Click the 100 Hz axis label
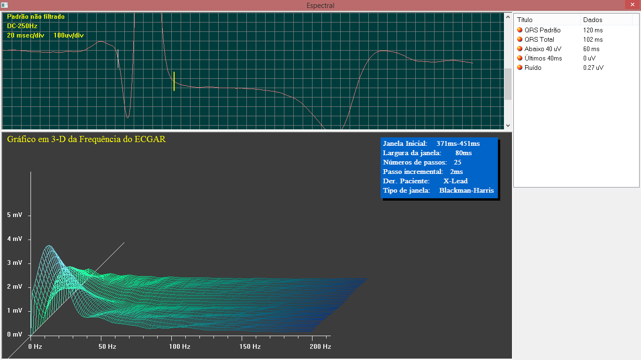The height and width of the screenshot is (360, 641). click(x=180, y=347)
